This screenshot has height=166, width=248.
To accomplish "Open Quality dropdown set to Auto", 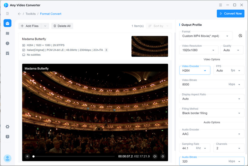I will (232, 50).
